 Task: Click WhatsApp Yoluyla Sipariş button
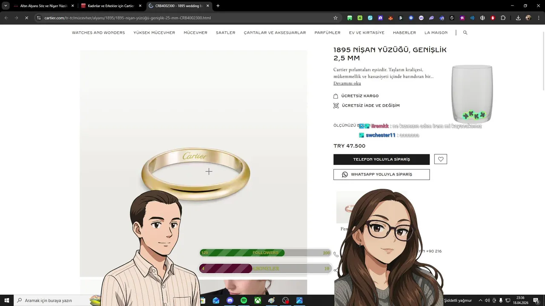(381, 174)
